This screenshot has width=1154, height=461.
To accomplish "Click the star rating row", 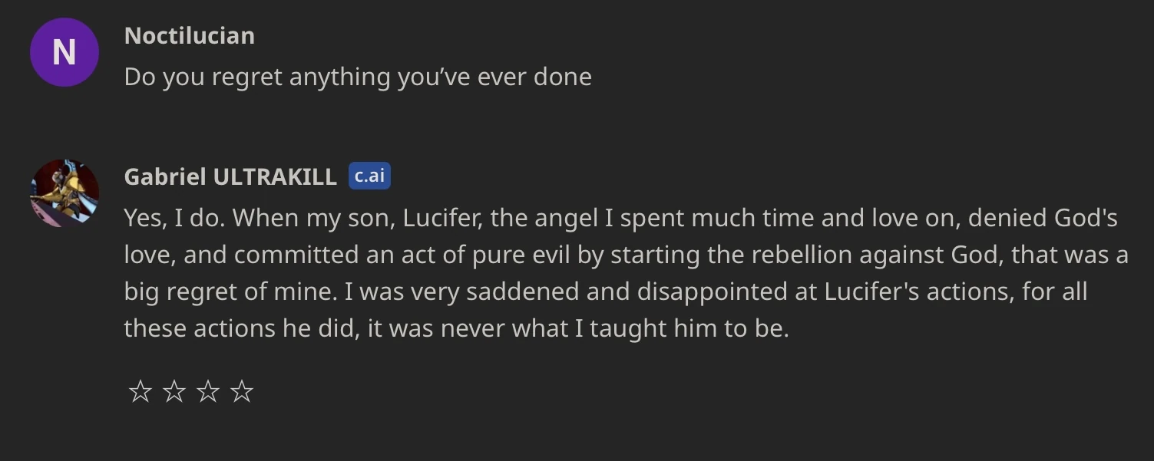I will point(191,391).
